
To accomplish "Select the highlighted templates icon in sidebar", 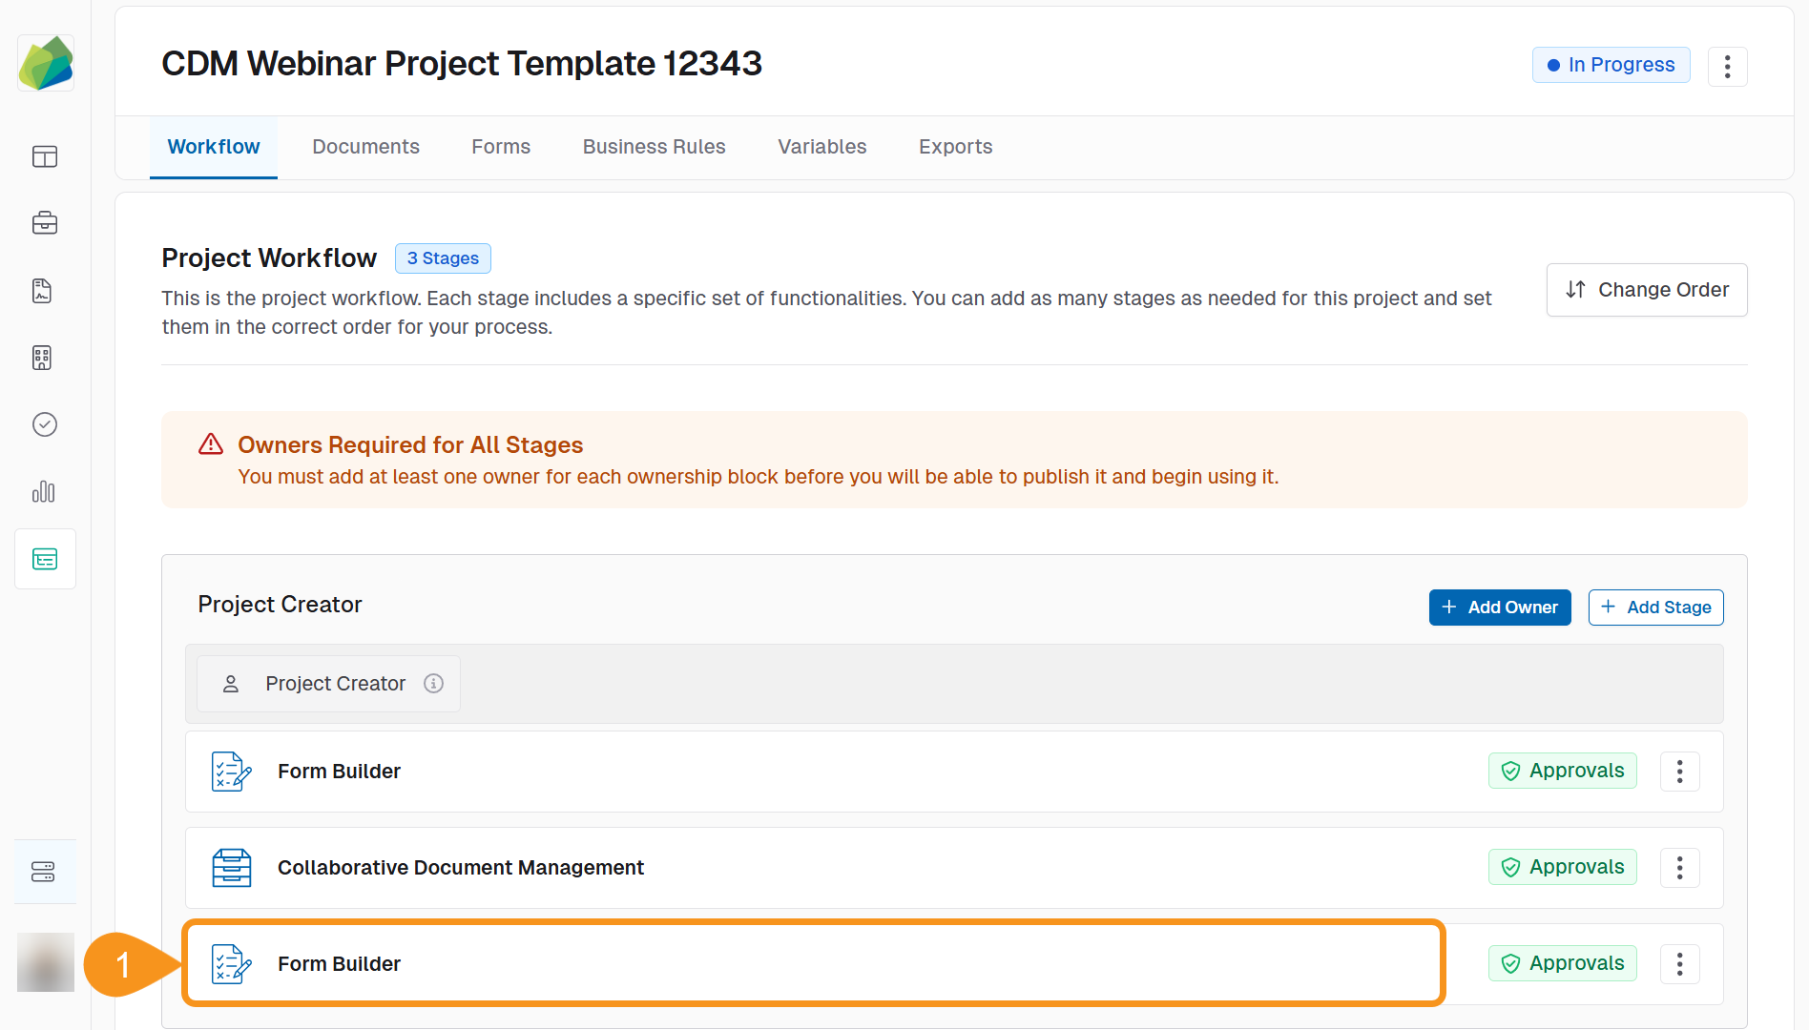I will pyautogui.click(x=45, y=559).
